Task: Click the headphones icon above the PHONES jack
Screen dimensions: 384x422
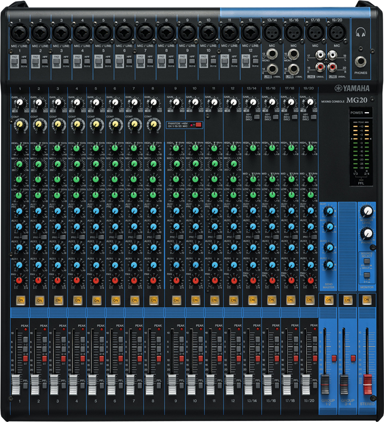Action: point(361,33)
